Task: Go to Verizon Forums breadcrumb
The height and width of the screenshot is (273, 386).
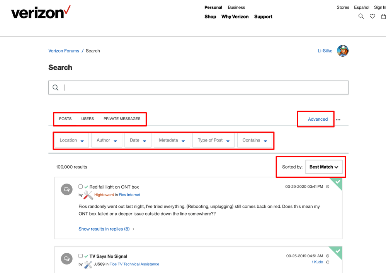Action: (64, 51)
